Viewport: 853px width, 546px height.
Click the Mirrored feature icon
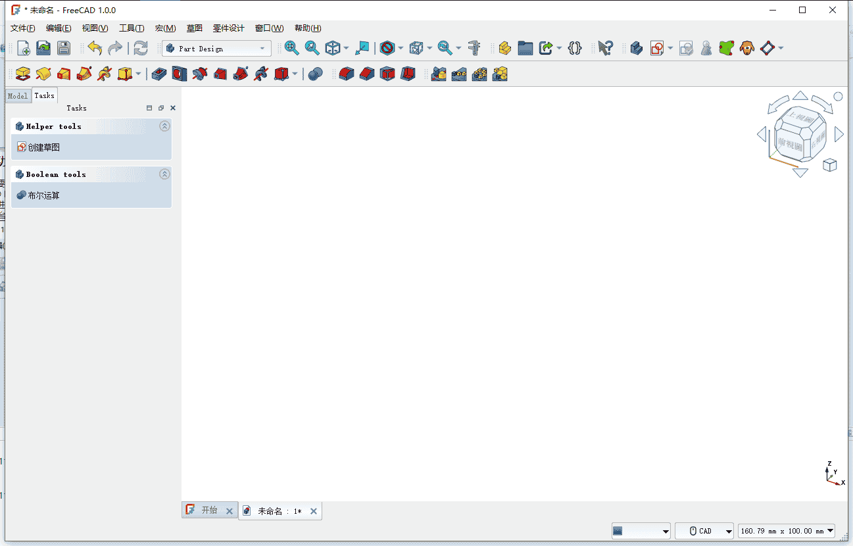439,74
